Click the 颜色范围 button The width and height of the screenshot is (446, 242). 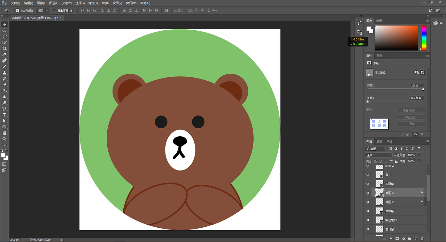click(x=411, y=117)
